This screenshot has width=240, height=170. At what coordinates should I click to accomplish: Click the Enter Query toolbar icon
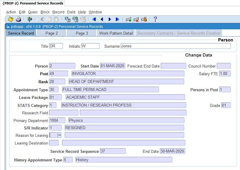[x=67, y=20]
